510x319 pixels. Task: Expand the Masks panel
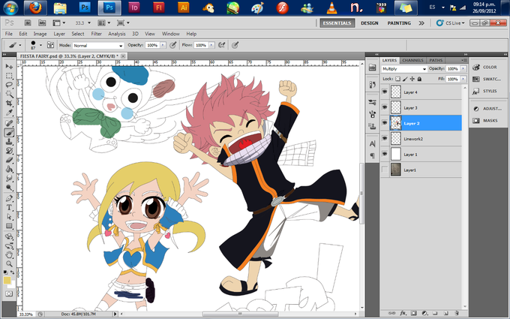click(x=485, y=120)
